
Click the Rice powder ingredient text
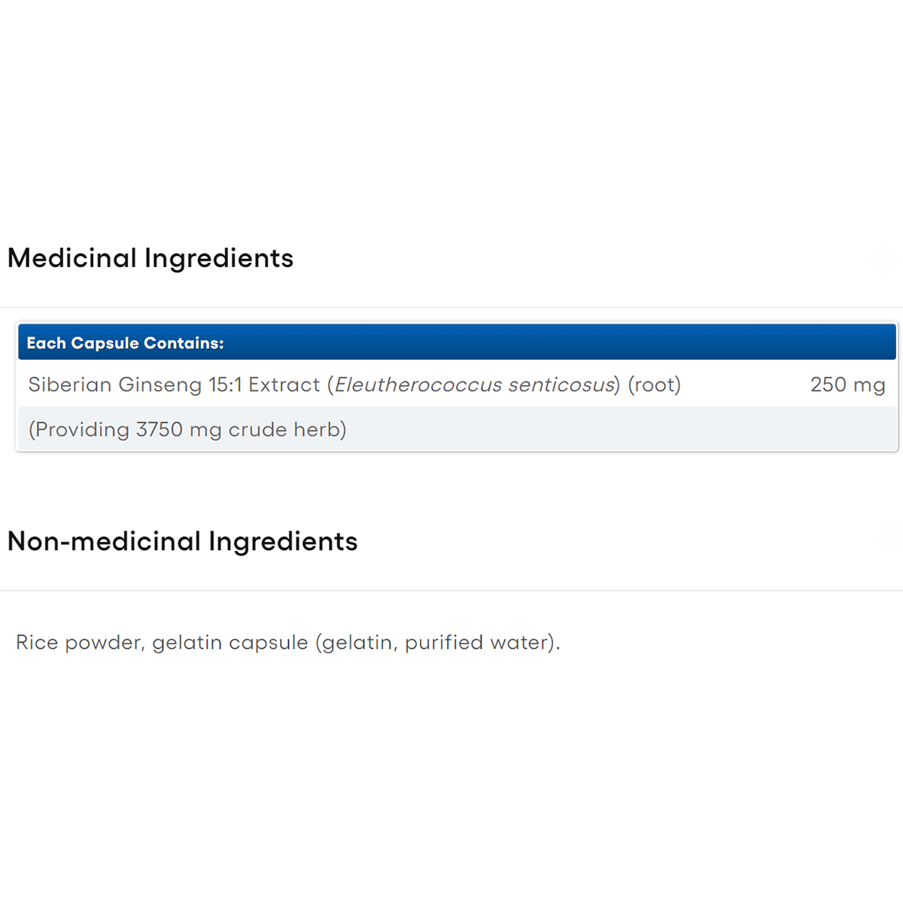tap(80, 643)
